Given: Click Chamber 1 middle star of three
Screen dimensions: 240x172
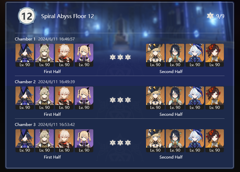Looking at the screenshot, I should [x=120, y=57].
